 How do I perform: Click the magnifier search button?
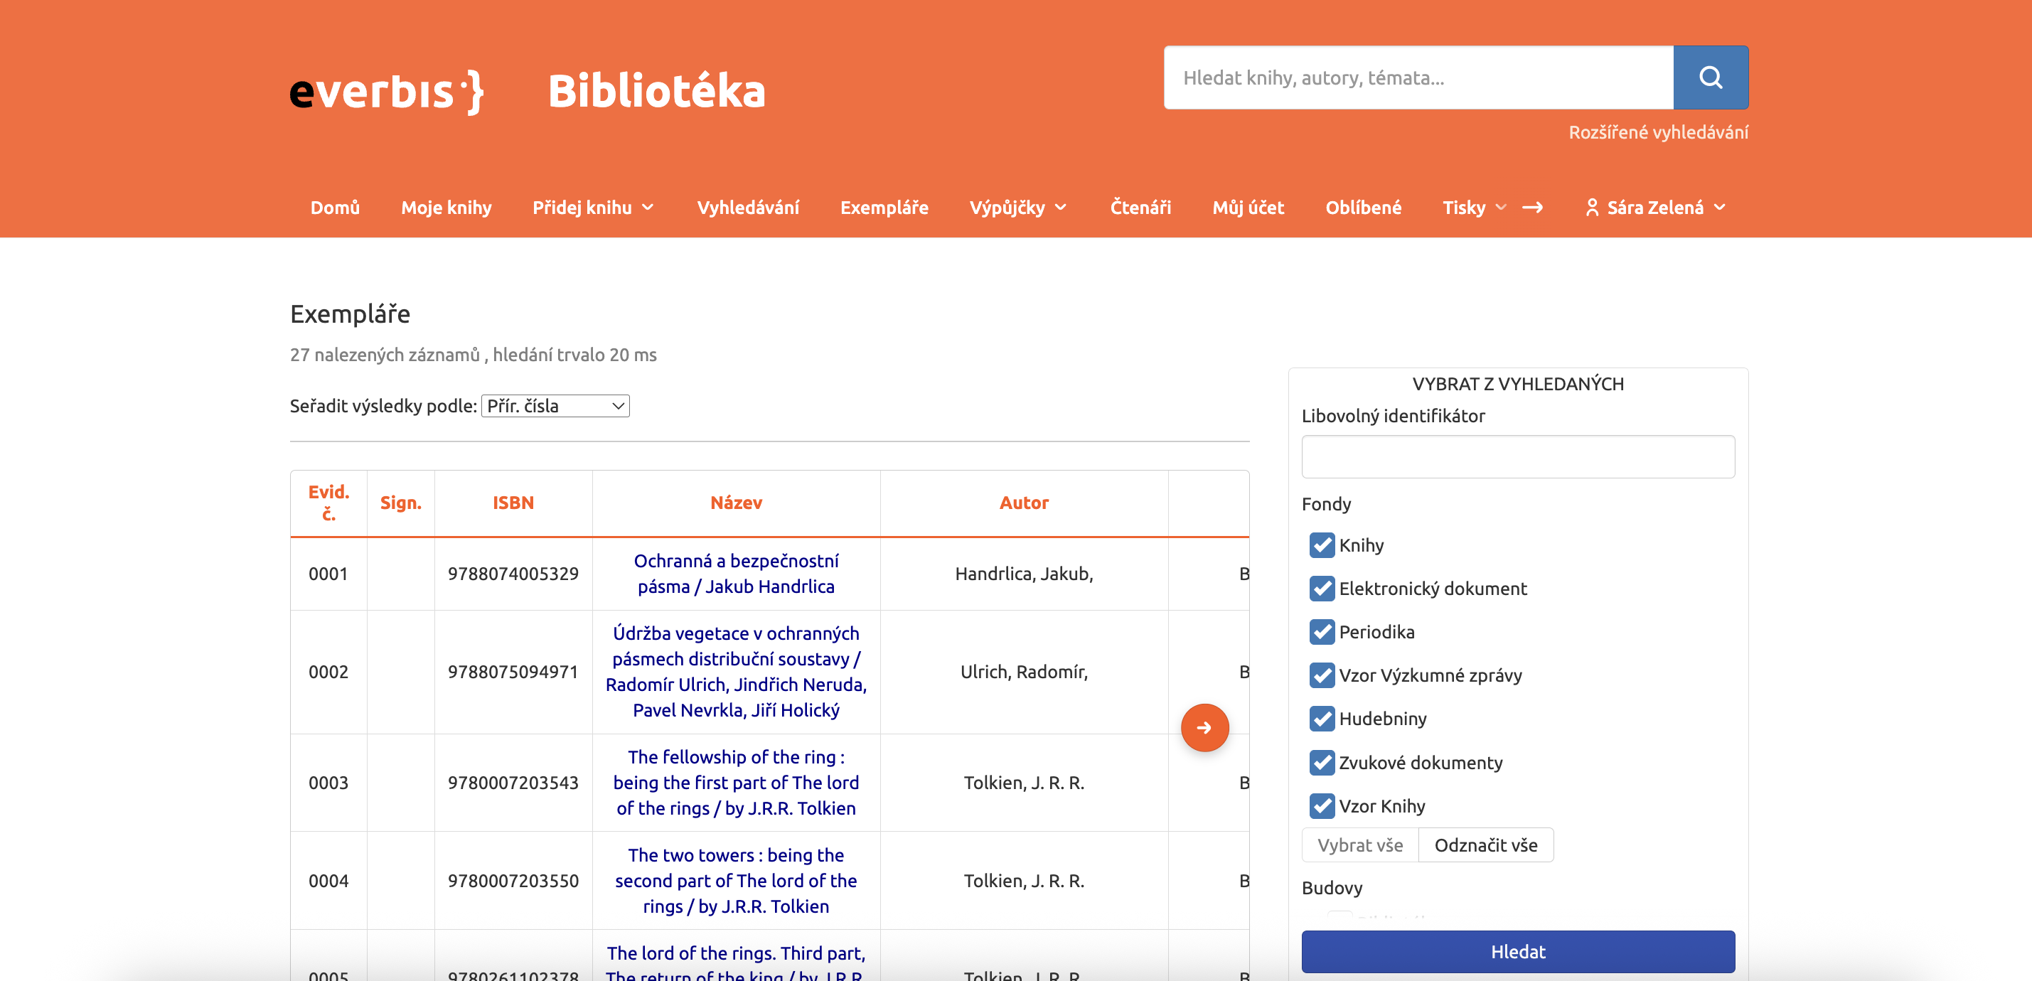click(1710, 77)
